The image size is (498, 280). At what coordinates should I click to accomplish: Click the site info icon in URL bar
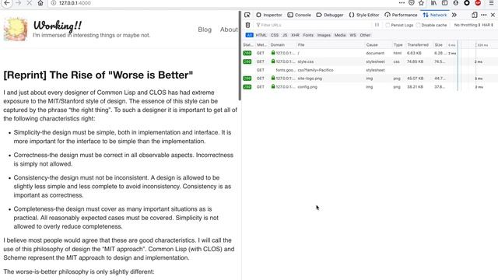pyautogui.click(x=54, y=3)
